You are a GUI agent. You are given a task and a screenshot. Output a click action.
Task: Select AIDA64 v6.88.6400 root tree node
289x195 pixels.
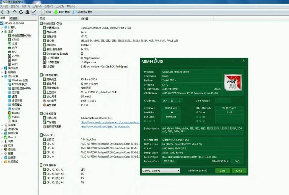pos(12,23)
